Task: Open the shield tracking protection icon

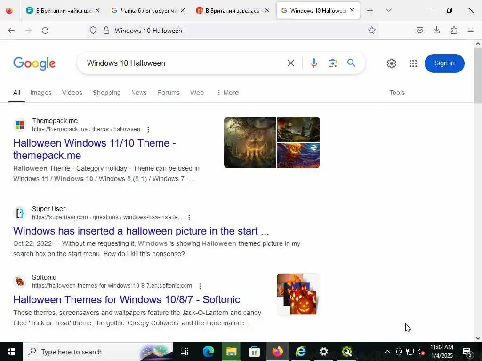Action: click(x=93, y=31)
